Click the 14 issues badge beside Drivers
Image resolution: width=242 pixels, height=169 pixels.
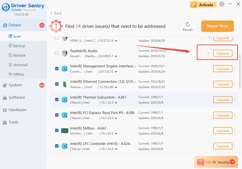[42, 25]
